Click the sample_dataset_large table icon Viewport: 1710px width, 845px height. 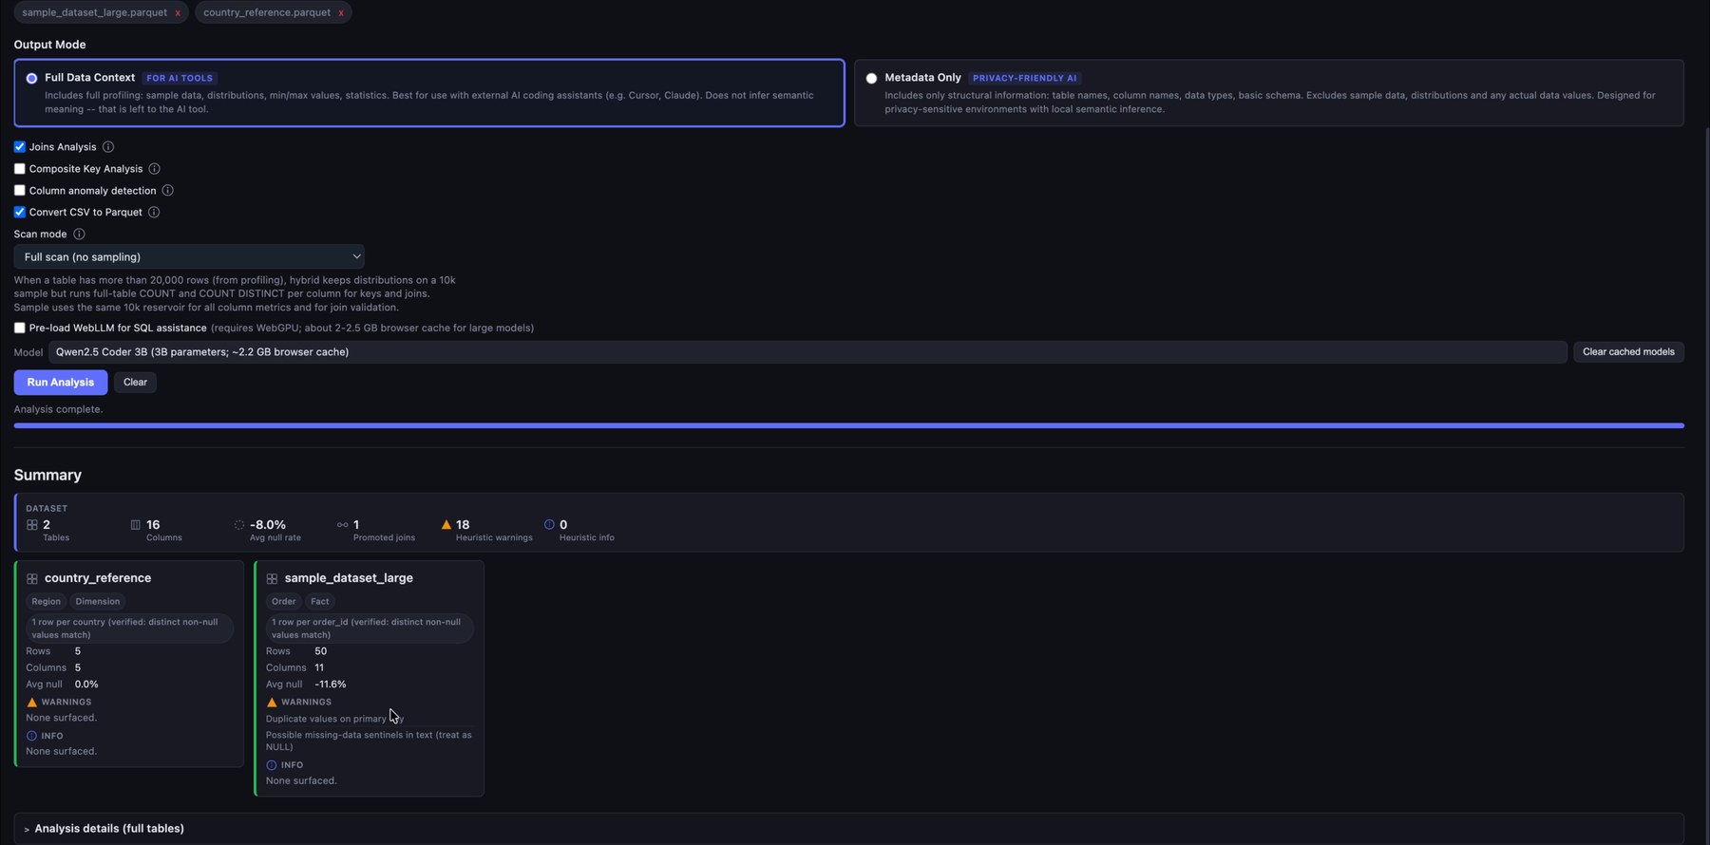[272, 578]
